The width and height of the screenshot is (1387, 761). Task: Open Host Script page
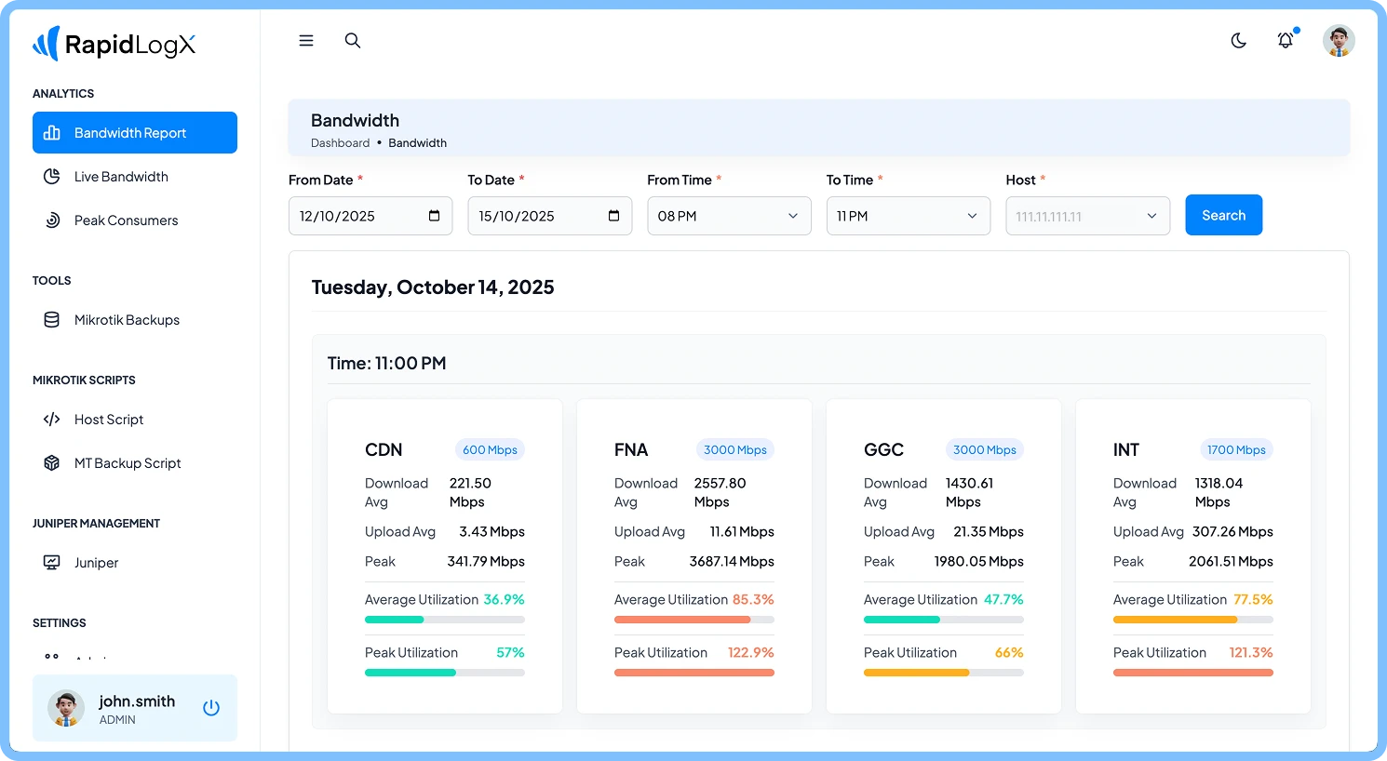109,420
